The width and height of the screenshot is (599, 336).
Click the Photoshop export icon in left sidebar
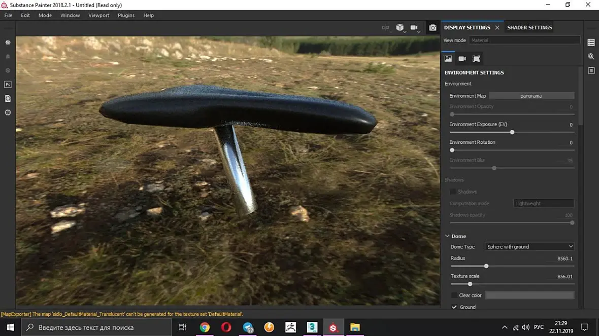[x=8, y=85]
